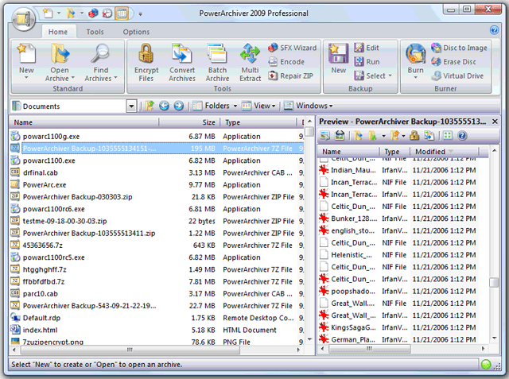Select Helenistic item in Preview list

click(x=398, y=255)
